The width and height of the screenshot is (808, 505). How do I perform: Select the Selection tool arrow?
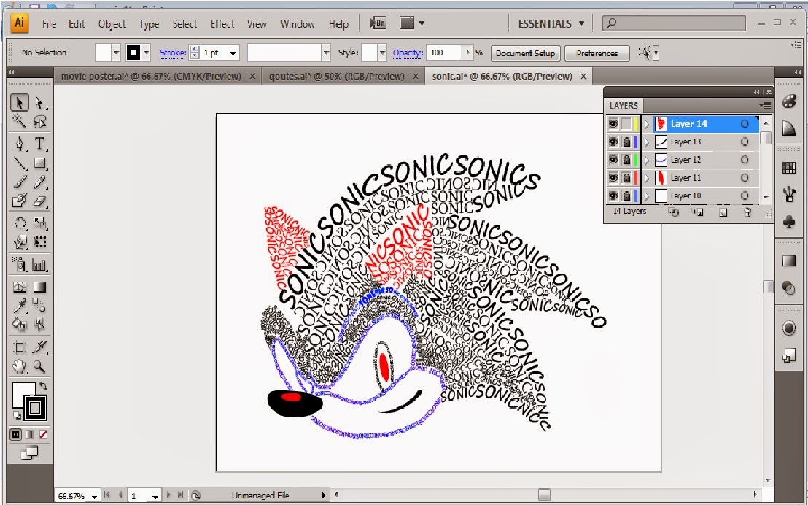(x=20, y=103)
